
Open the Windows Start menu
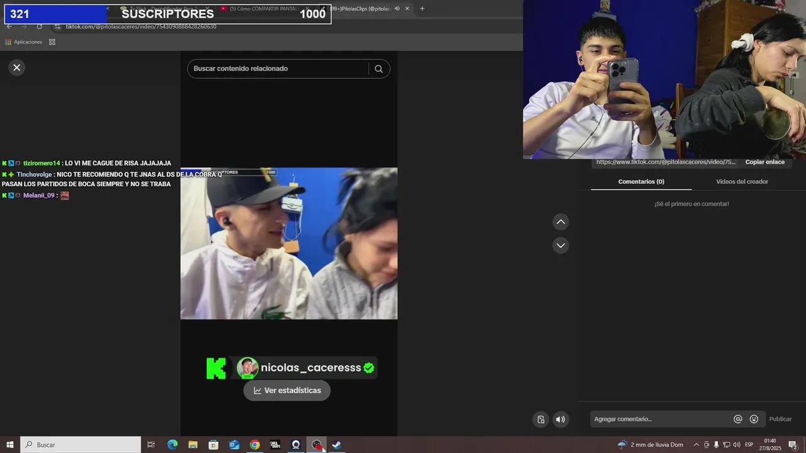point(9,445)
